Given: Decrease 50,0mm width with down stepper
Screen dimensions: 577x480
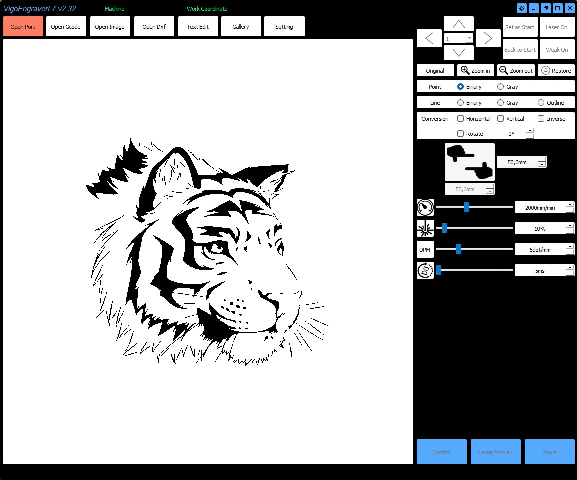Looking at the screenshot, I should tap(541, 164).
